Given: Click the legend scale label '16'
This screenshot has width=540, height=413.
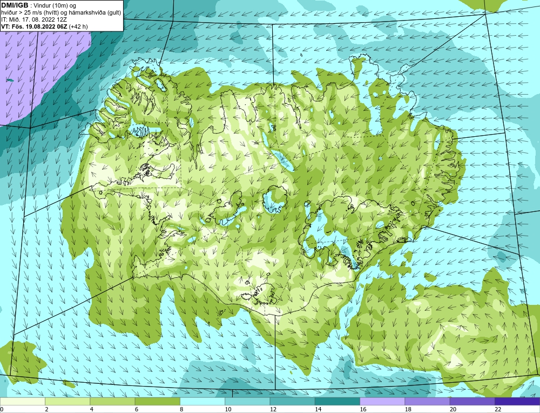Looking at the screenshot, I should click(x=362, y=409).
